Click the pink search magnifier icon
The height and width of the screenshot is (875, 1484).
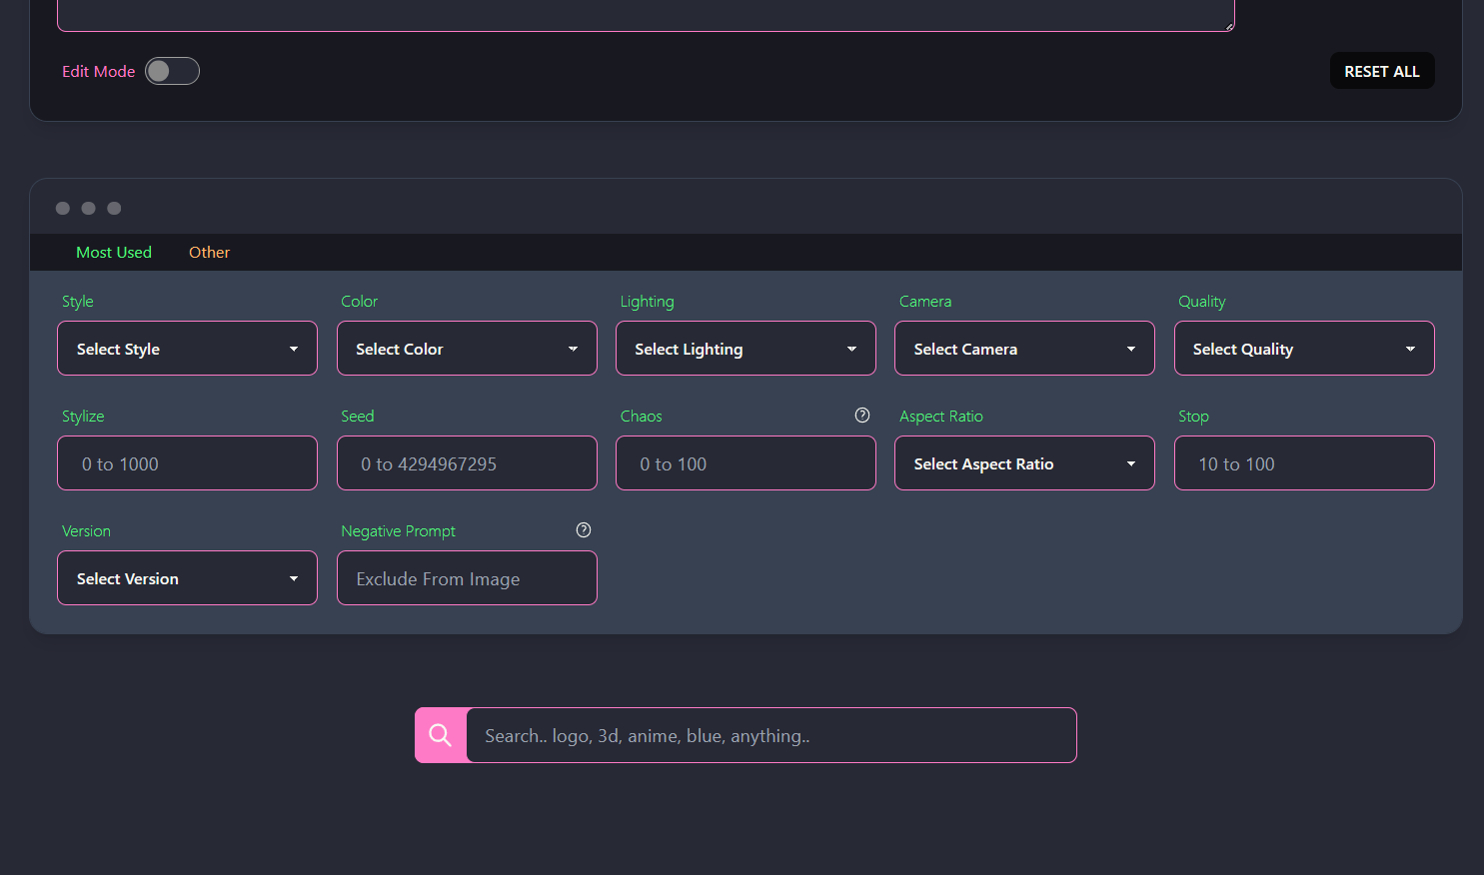[x=441, y=735]
